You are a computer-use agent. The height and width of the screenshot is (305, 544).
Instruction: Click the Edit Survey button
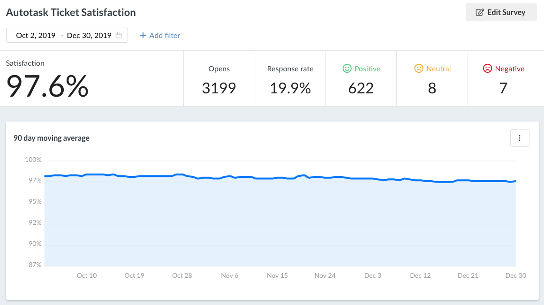click(501, 13)
